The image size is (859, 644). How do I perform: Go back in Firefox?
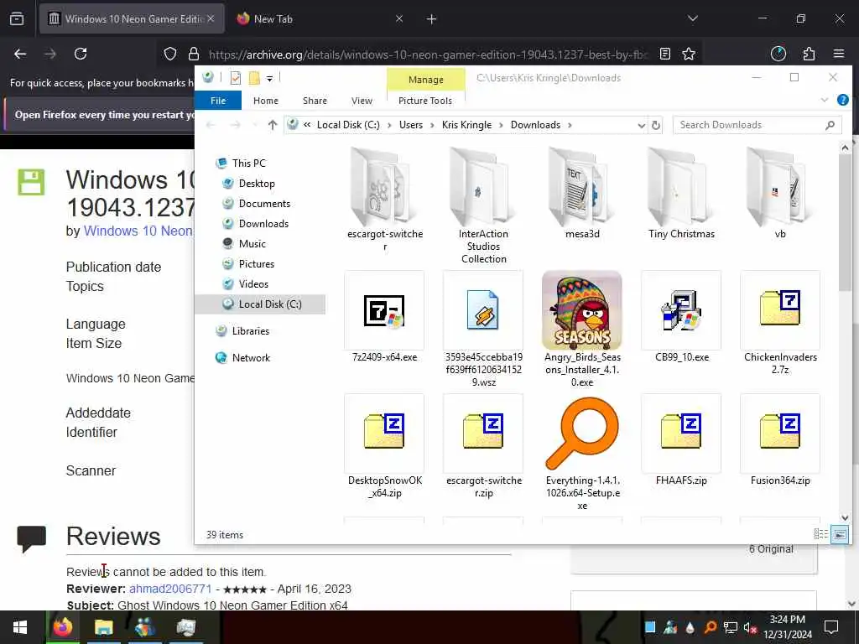click(20, 54)
